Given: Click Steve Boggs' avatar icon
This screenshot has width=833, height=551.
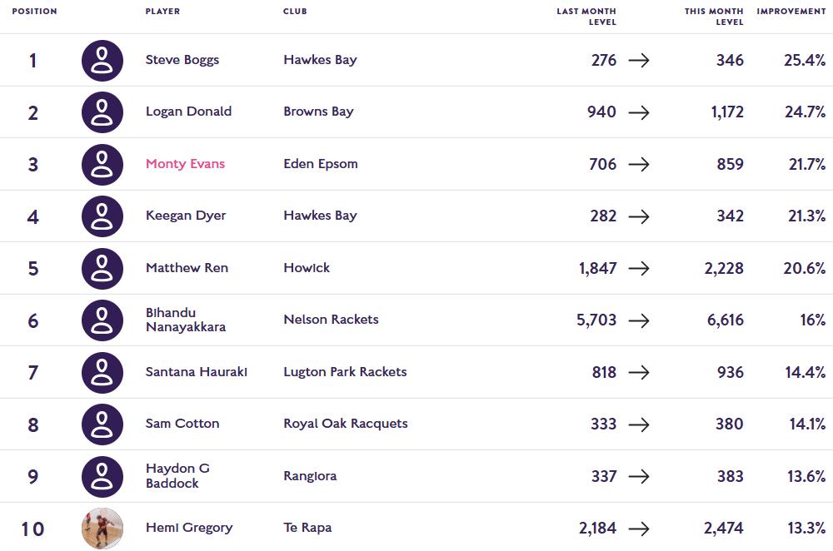Looking at the screenshot, I should [102, 60].
